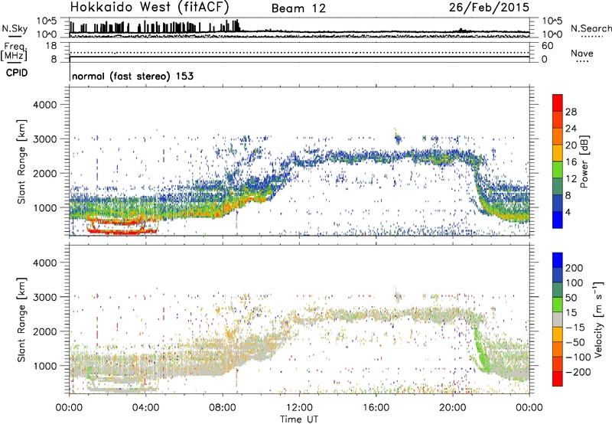Image resolution: width=612 pixels, height=424 pixels.
Task: Click the "Hokkaido West (fitACF)" plot title
Action: tap(149, 7)
